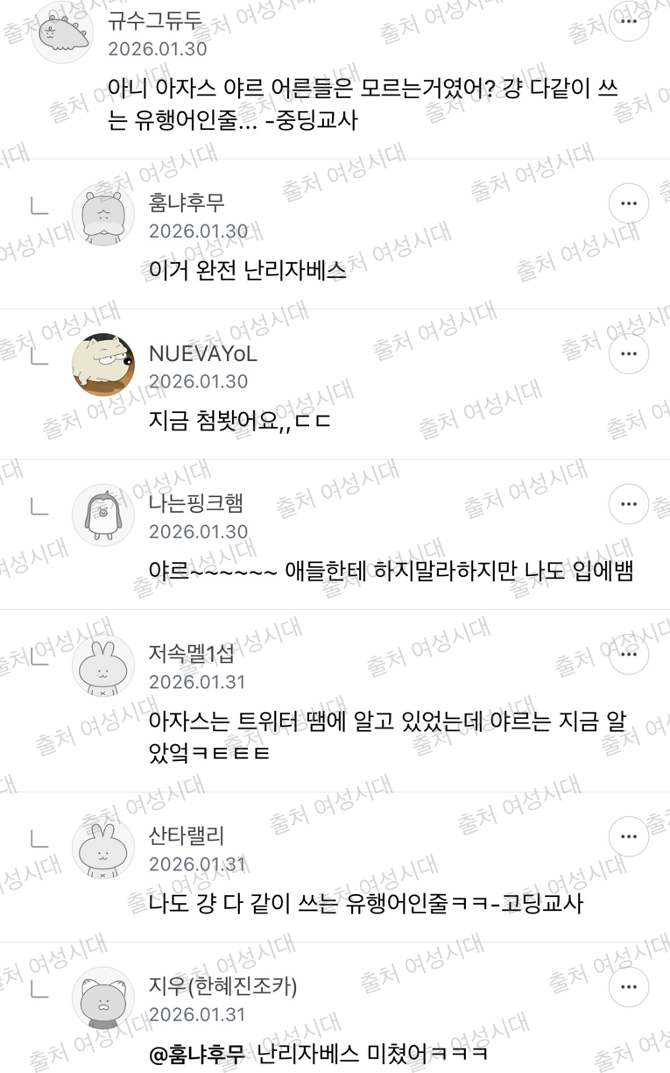This screenshot has height=1073, width=670.
Task: View 나는핑크햄's penguin avatar
Action: coord(103,515)
